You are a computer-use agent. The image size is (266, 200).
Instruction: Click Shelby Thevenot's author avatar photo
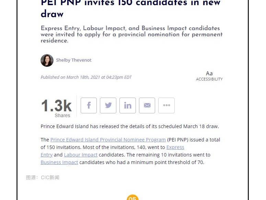point(47,60)
